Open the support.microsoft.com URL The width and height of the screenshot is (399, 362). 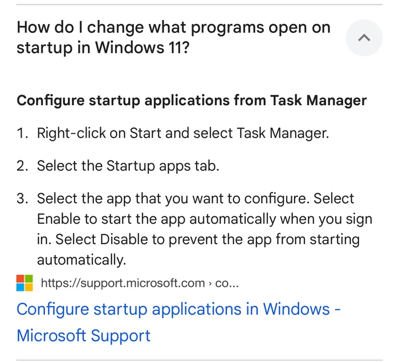pyautogui.click(x=123, y=283)
